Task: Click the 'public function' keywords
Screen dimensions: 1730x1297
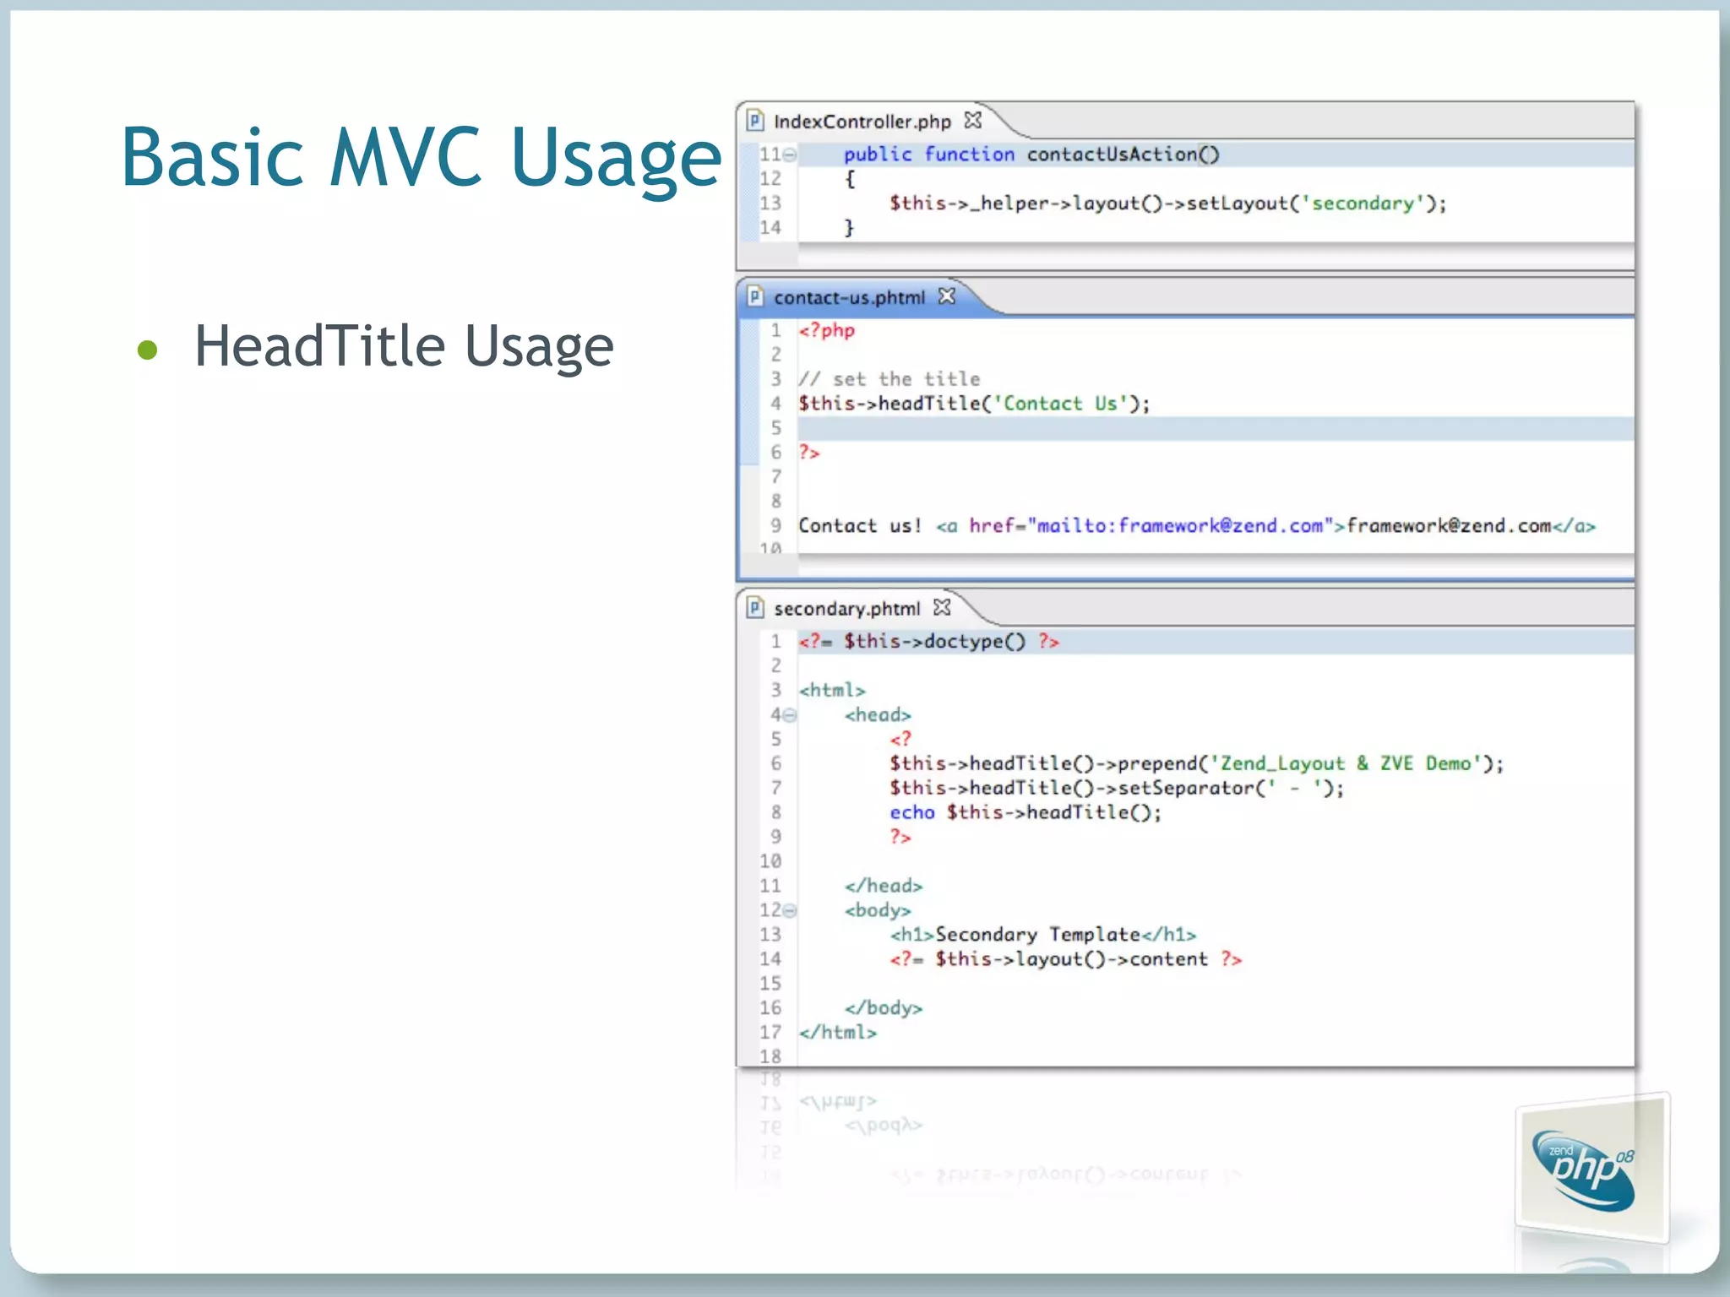Action: 929,155
